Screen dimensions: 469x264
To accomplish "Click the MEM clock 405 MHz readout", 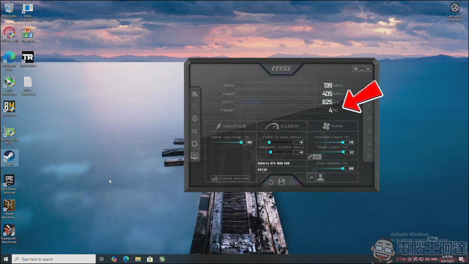I will click(327, 94).
